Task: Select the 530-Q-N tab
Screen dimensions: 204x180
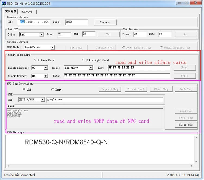Action: [x=11, y=12]
